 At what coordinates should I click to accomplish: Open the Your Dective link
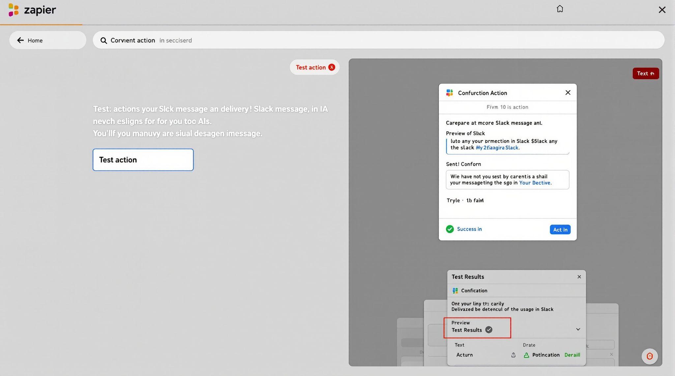point(534,183)
